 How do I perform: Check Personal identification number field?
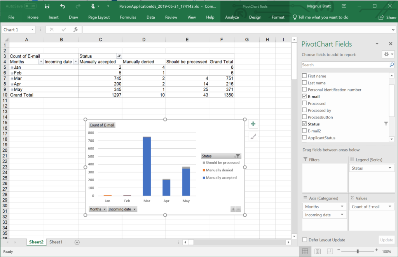click(304, 89)
